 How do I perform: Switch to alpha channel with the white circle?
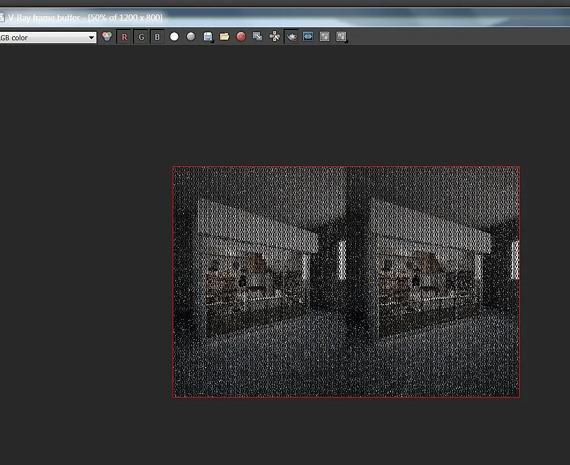pyautogui.click(x=174, y=37)
